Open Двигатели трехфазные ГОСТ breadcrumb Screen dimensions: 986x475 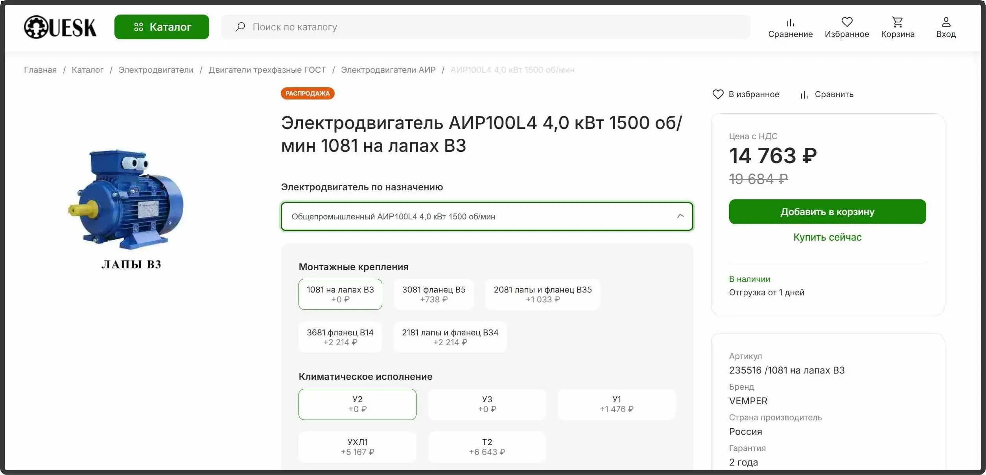coord(267,70)
